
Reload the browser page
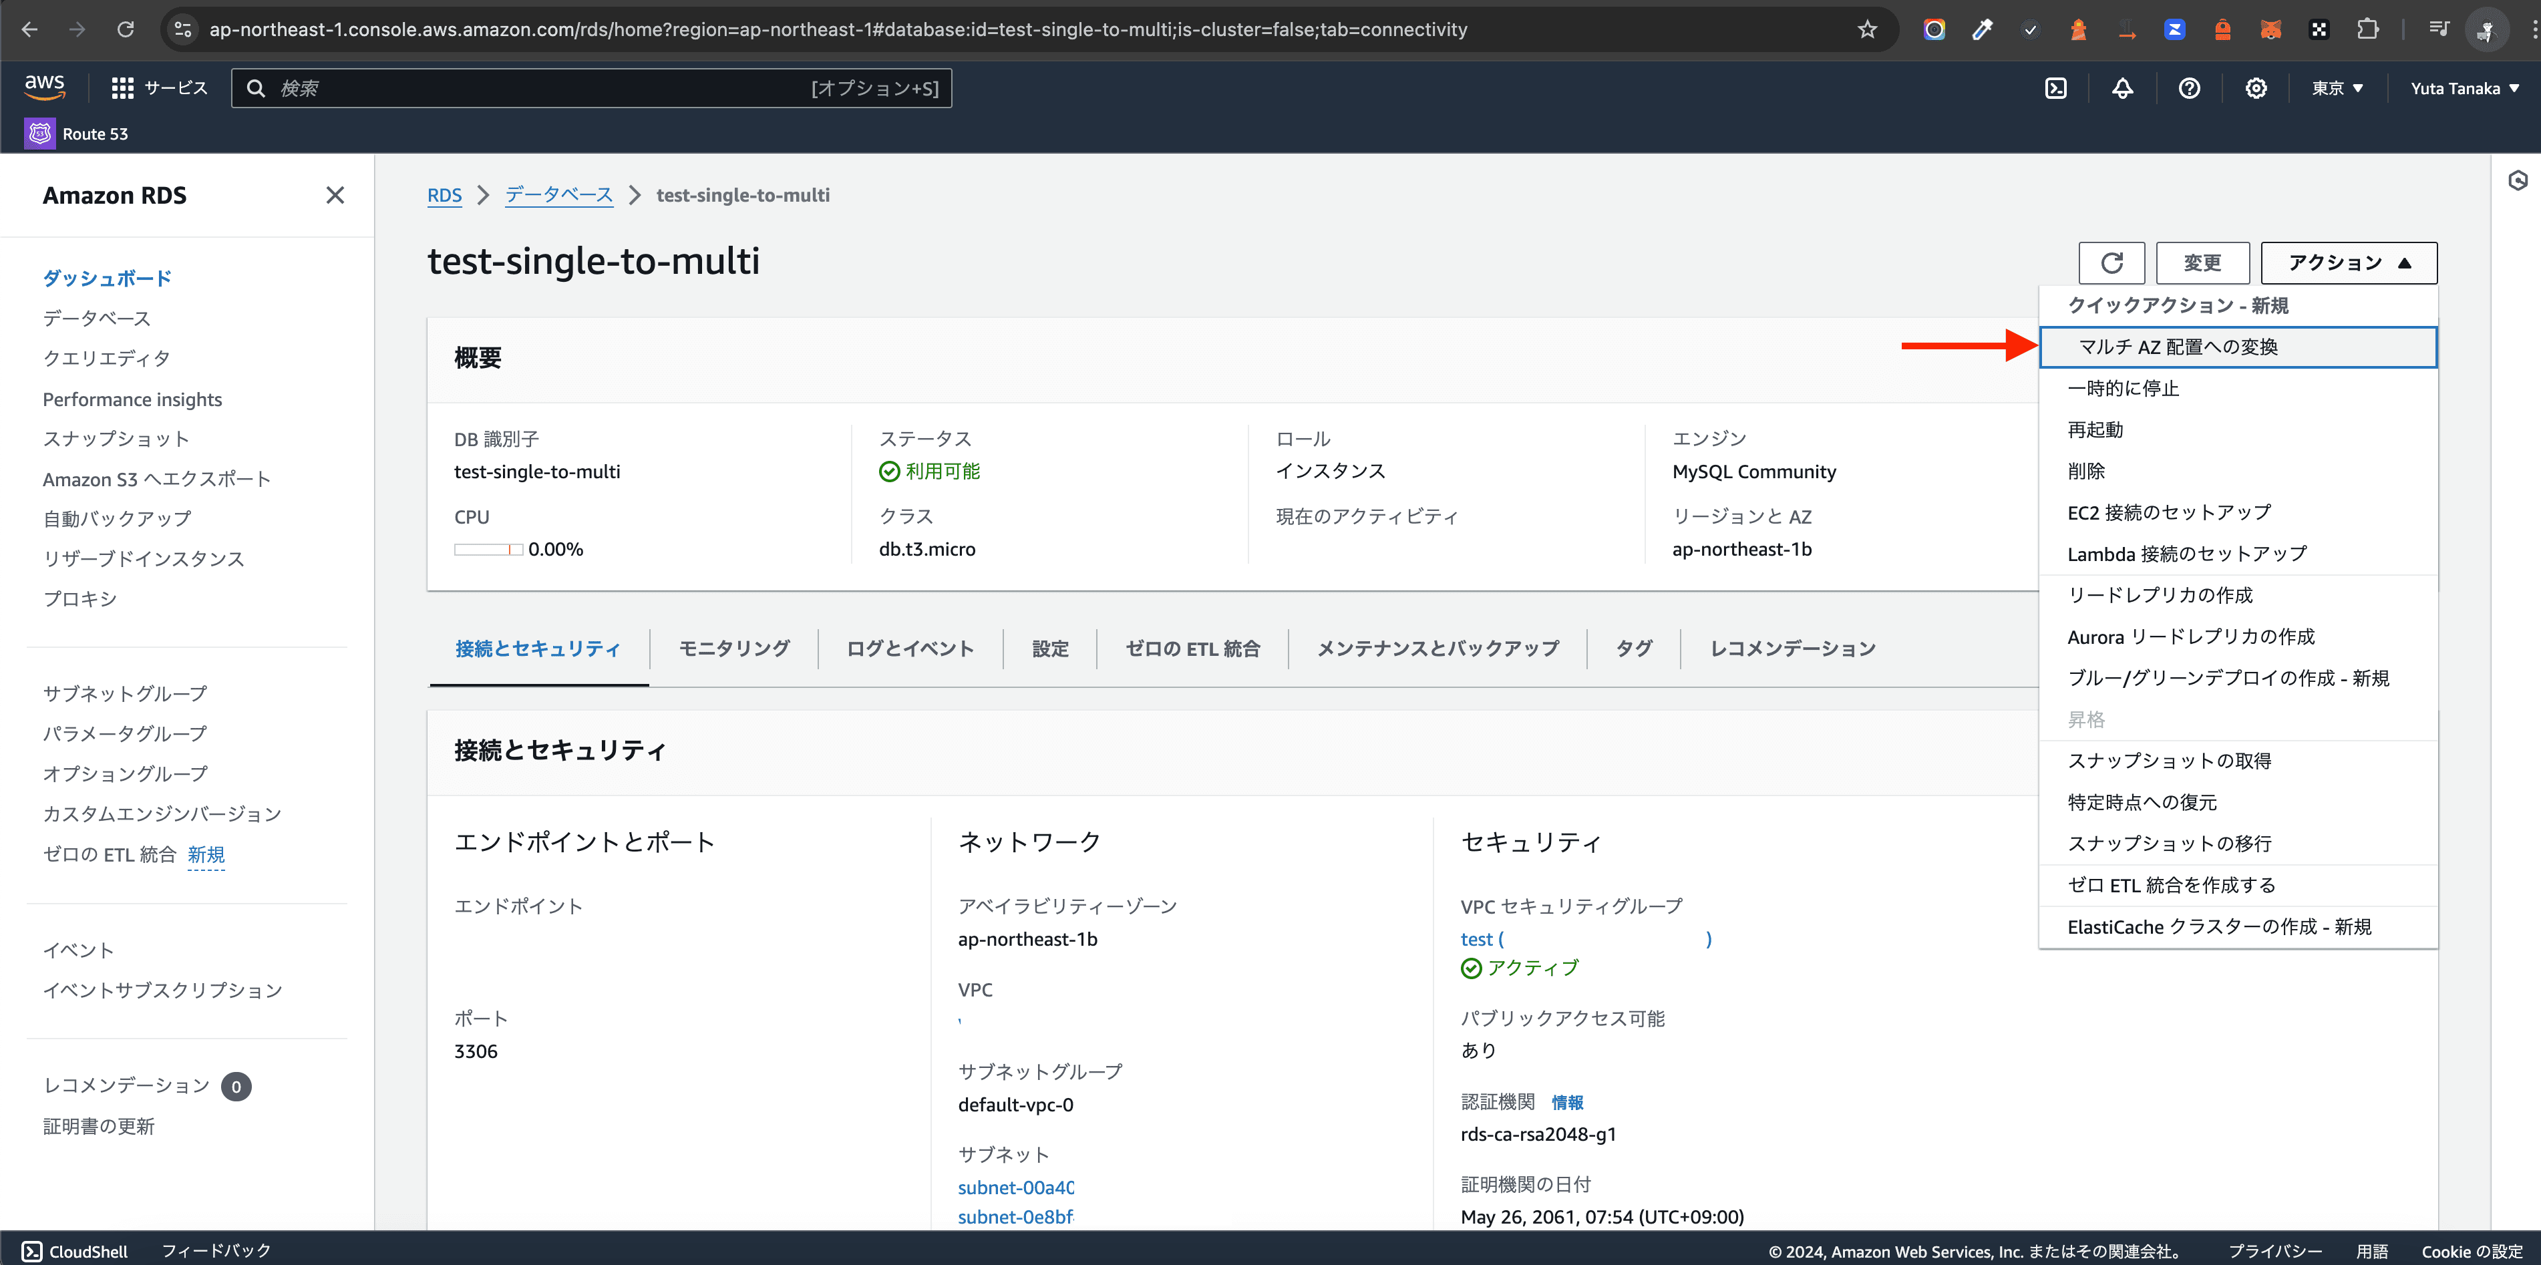click(126, 29)
